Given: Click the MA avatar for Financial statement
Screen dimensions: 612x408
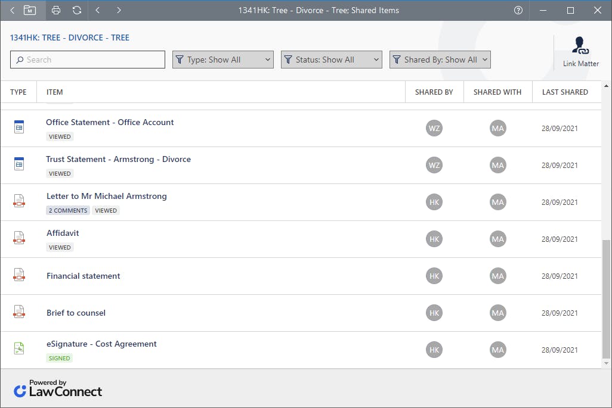Looking at the screenshot, I should pyautogui.click(x=497, y=276).
